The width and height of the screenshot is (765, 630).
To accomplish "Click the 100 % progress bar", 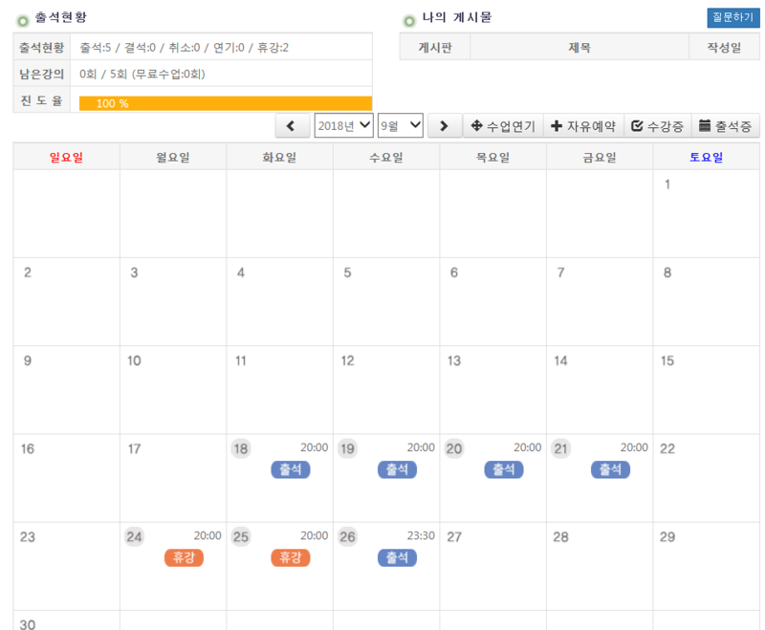I will [226, 103].
